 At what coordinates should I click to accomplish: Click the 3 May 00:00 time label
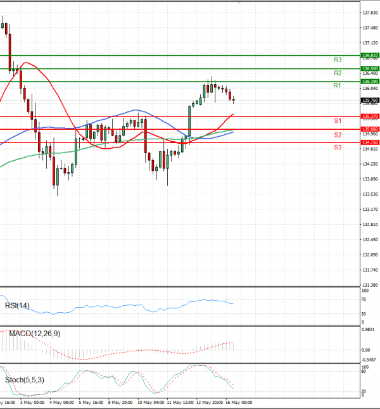[32, 403]
